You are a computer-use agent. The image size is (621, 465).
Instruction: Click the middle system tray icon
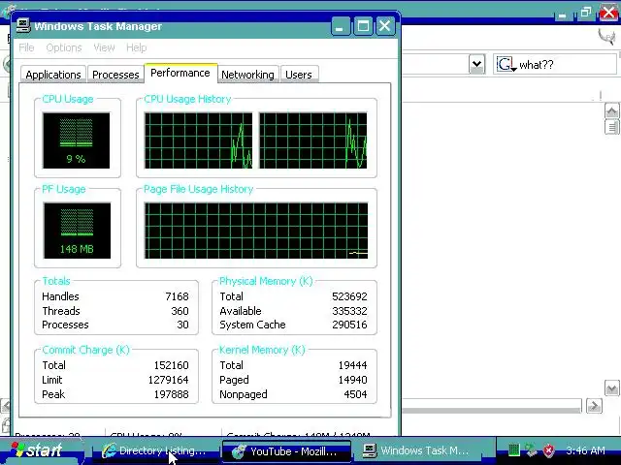531,449
